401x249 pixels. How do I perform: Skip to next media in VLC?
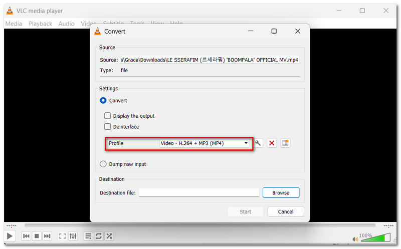[47, 236]
